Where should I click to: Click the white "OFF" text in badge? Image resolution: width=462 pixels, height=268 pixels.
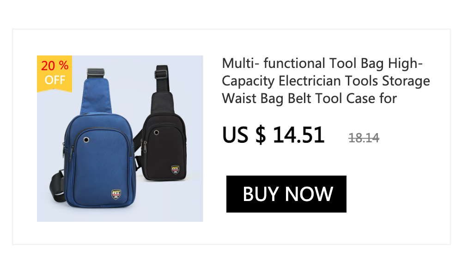coord(55,80)
